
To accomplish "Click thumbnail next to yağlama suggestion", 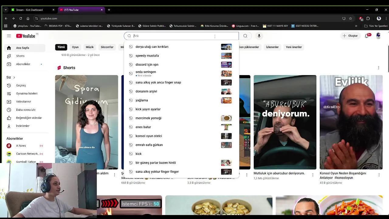I will pyautogui.click(x=226, y=100).
